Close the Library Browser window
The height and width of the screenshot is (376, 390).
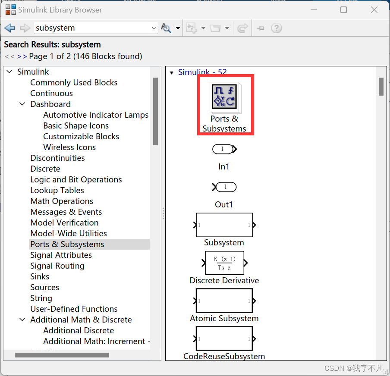pyautogui.click(x=374, y=9)
